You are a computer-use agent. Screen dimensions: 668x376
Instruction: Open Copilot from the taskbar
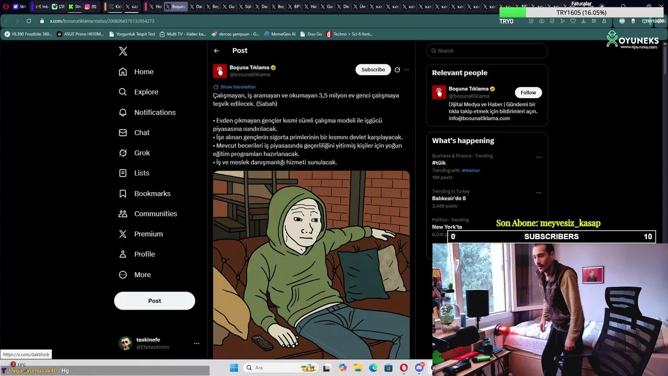click(342, 368)
